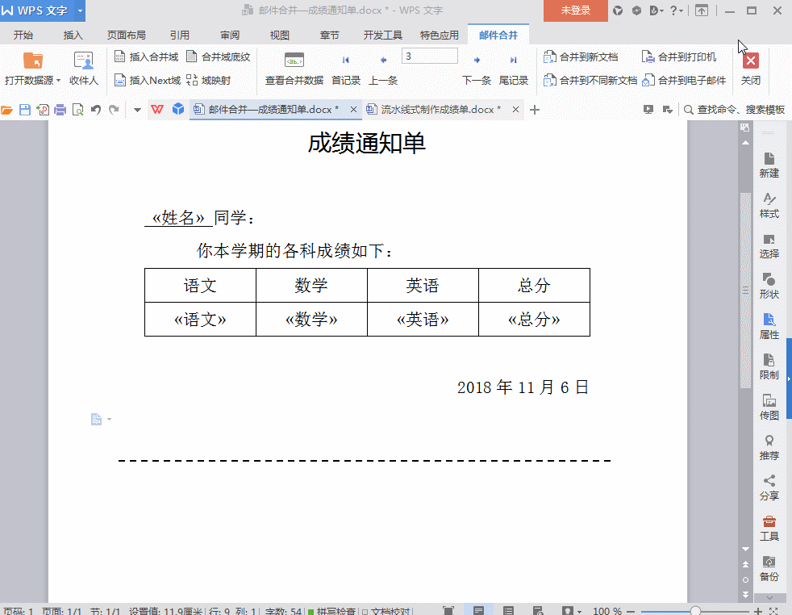Merge to printer (合并到打印机)
The height and width of the screenshot is (615, 792).
click(679, 57)
